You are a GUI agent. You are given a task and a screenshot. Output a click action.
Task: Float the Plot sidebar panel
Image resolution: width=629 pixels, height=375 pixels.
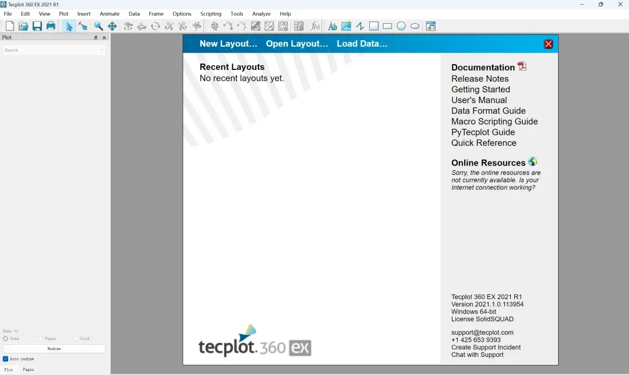click(96, 37)
